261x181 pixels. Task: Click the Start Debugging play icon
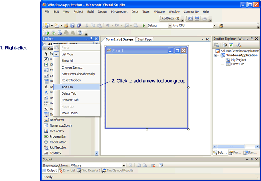pyautogui.click(x=144, y=26)
